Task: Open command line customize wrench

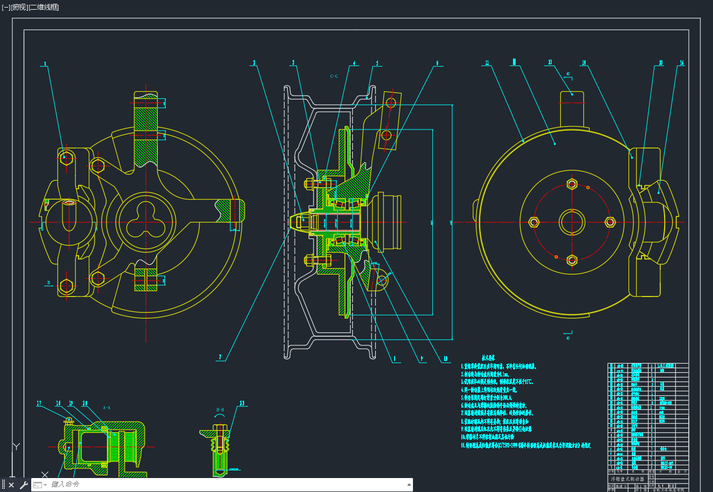Action: (24, 485)
